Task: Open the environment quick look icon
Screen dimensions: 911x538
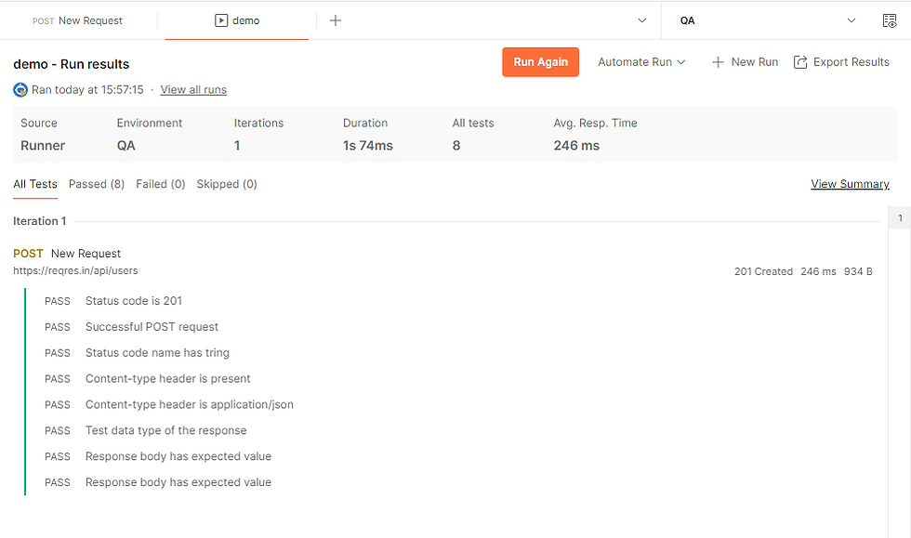Action: click(x=889, y=21)
